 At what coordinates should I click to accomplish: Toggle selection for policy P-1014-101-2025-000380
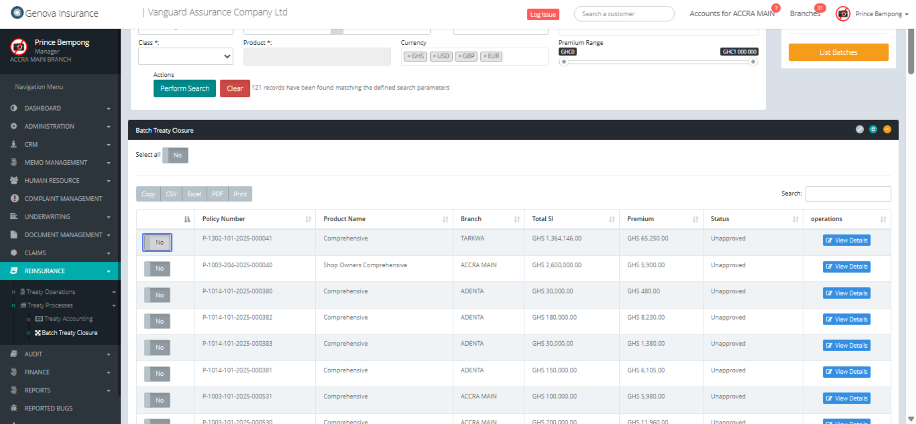click(x=157, y=295)
